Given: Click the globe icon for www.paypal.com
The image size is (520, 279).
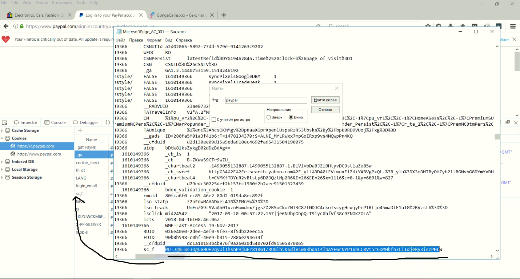Looking at the screenshot, I should [x=13, y=154].
